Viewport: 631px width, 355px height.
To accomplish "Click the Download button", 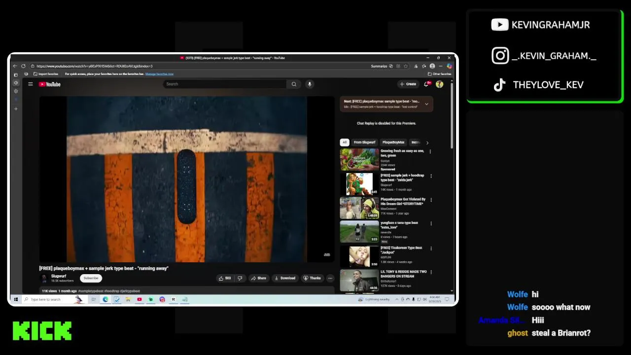I will tap(285, 278).
